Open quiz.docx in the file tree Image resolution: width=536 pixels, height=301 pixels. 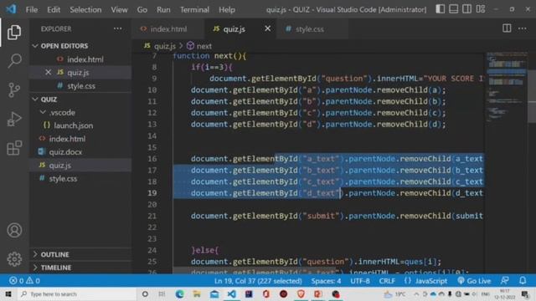[65, 152]
